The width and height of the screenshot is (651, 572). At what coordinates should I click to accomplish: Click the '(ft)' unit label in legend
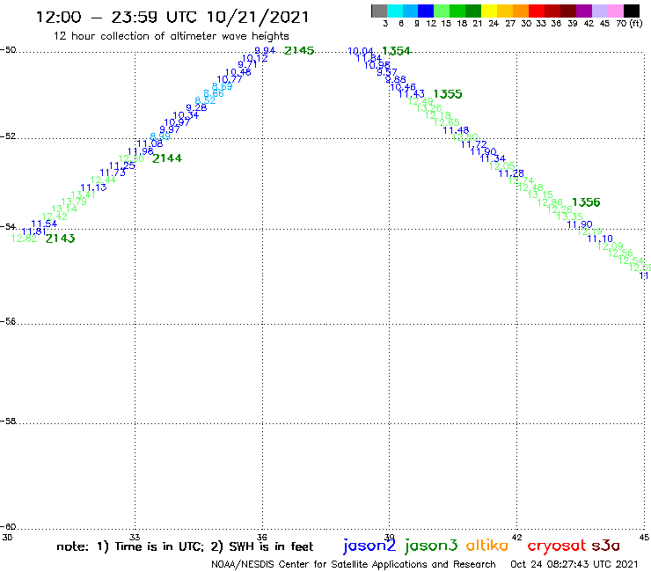coord(636,24)
